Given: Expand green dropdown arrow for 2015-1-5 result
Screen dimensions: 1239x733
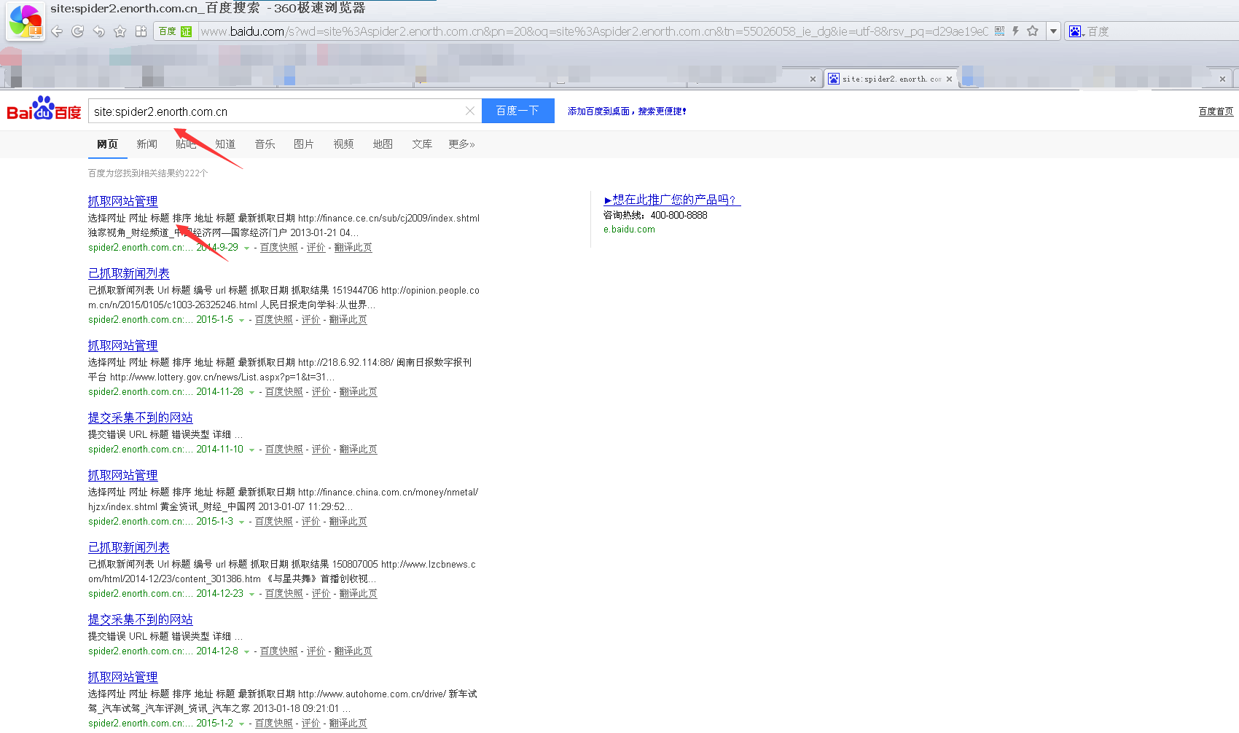Looking at the screenshot, I should coord(241,321).
